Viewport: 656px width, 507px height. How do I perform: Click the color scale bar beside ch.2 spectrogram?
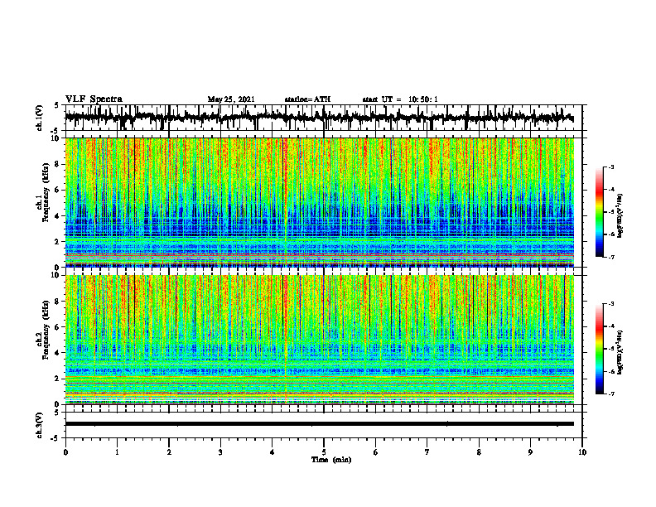point(599,349)
